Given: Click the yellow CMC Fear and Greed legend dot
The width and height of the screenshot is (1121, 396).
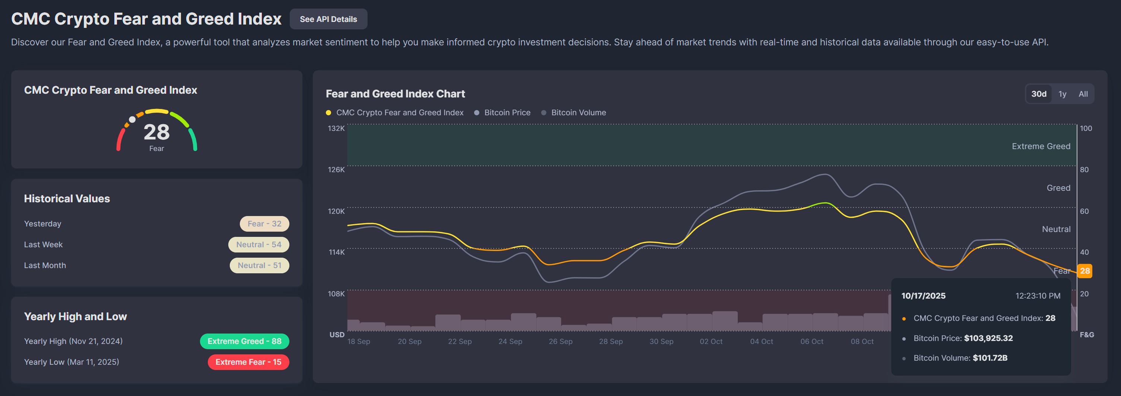Looking at the screenshot, I should [328, 112].
